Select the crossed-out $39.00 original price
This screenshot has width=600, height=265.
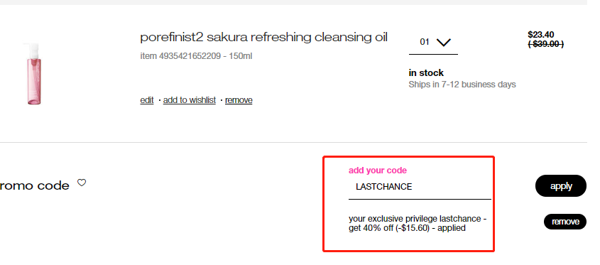(x=545, y=44)
